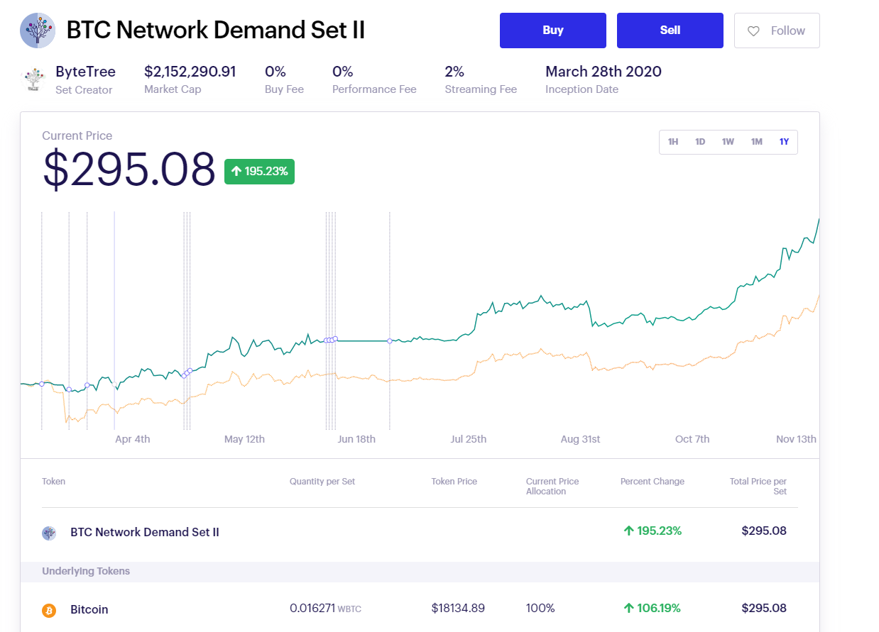This screenshot has height=632, width=879.
Task: Click the ByteTree set creator avatar
Action: click(x=33, y=79)
